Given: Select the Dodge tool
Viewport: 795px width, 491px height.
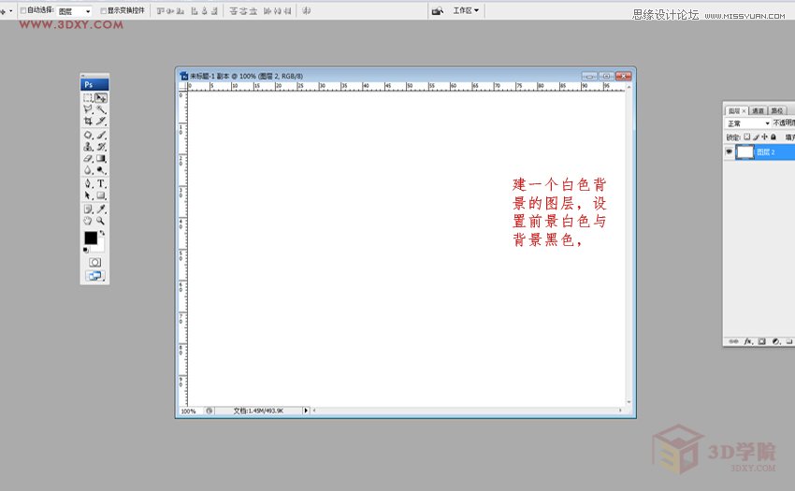Looking at the screenshot, I should [x=101, y=170].
